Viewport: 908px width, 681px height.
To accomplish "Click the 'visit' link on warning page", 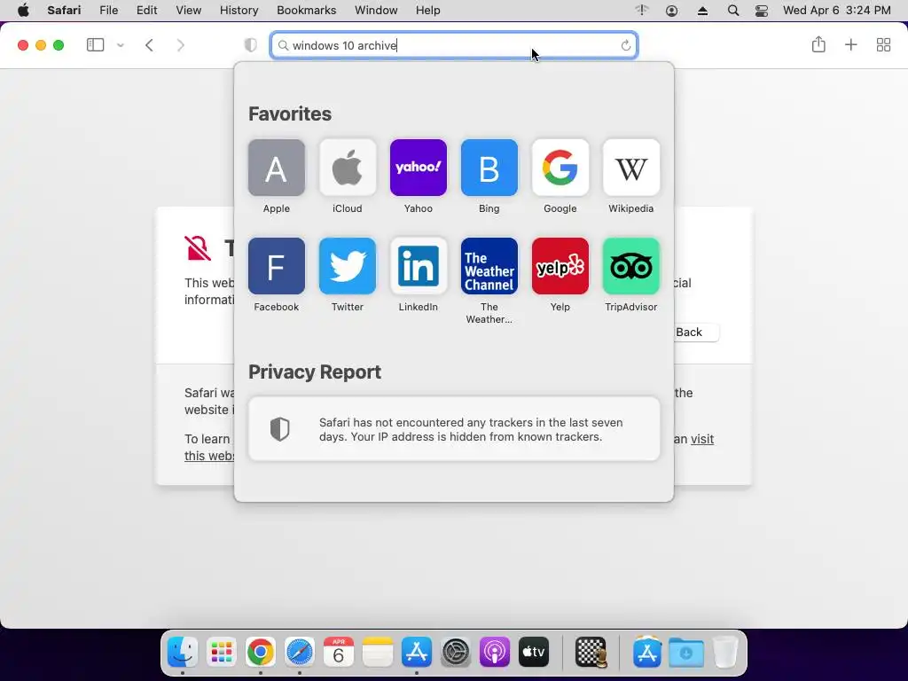I will click(702, 439).
